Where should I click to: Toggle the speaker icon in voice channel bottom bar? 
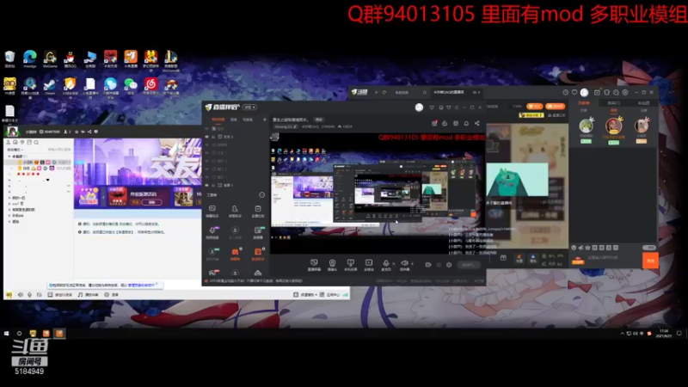click(x=20, y=294)
